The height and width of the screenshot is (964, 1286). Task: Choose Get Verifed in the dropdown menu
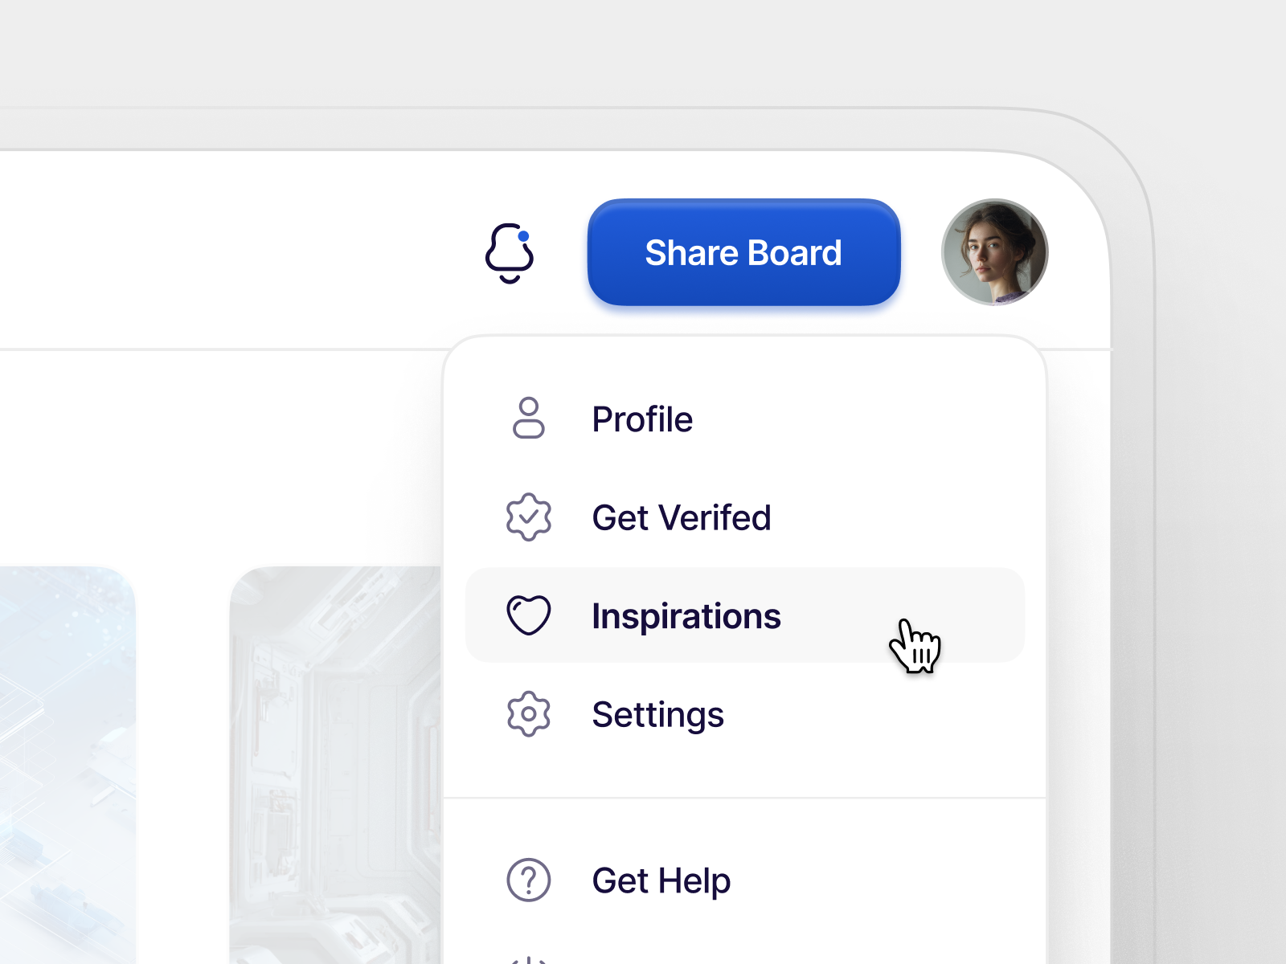coord(682,517)
